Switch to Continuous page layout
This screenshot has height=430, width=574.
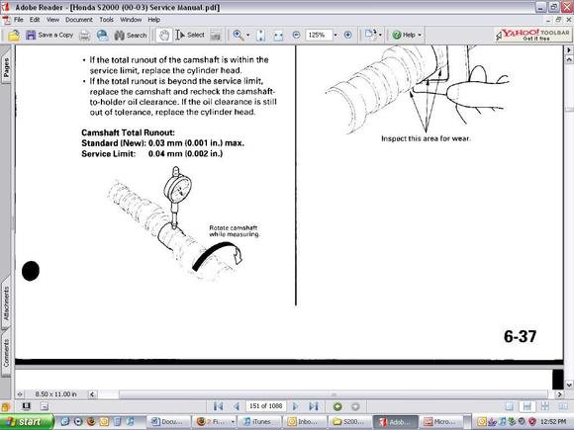coord(527,406)
